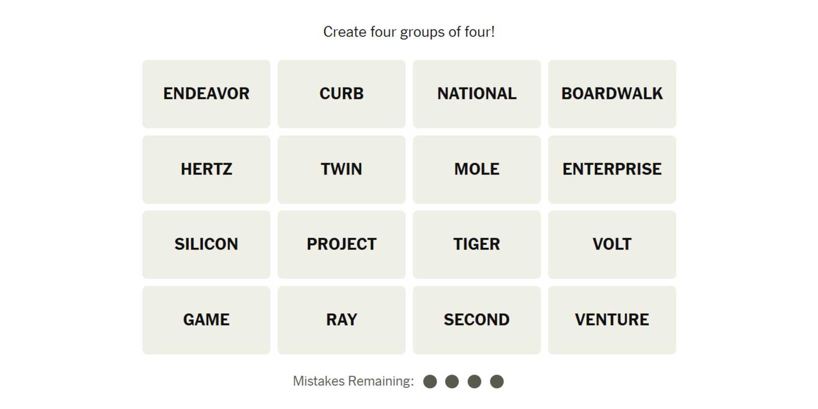Image resolution: width=818 pixels, height=409 pixels.
Task: Select the VOLT tile
Action: coord(612,244)
